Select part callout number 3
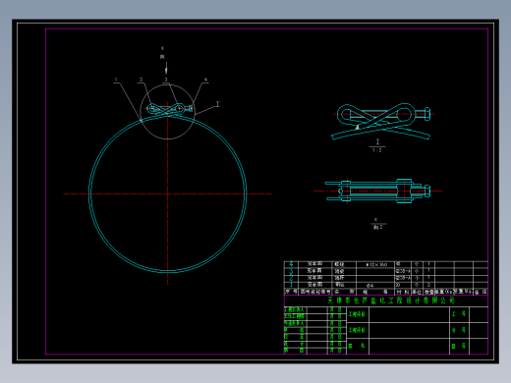This screenshot has height=383, width=511. click(x=166, y=80)
